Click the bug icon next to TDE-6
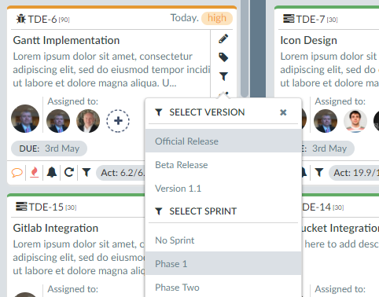Viewport: 379px width, 297px height. [21, 19]
